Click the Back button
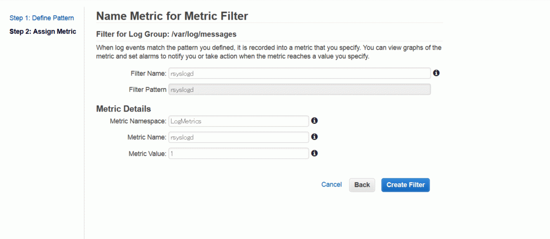The width and height of the screenshot is (550, 239). click(362, 185)
